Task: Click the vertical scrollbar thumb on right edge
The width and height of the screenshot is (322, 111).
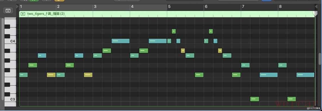Action: coord(320,58)
